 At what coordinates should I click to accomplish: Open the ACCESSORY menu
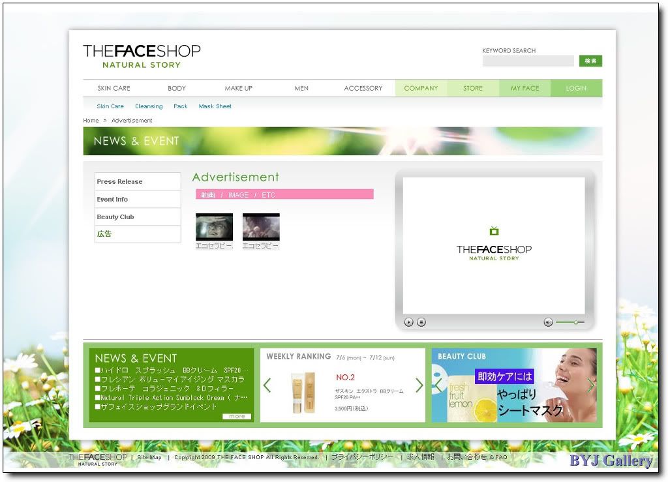point(363,88)
